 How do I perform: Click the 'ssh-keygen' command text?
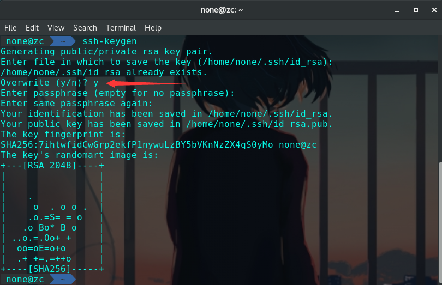click(x=109, y=41)
